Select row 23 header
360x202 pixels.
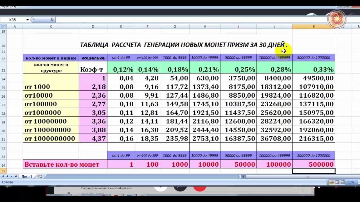point(3,68)
